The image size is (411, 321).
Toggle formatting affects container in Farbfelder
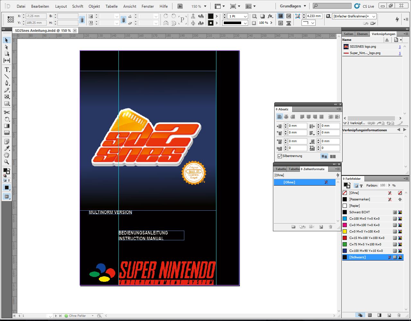pyautogui.click(x=356, y=186)
